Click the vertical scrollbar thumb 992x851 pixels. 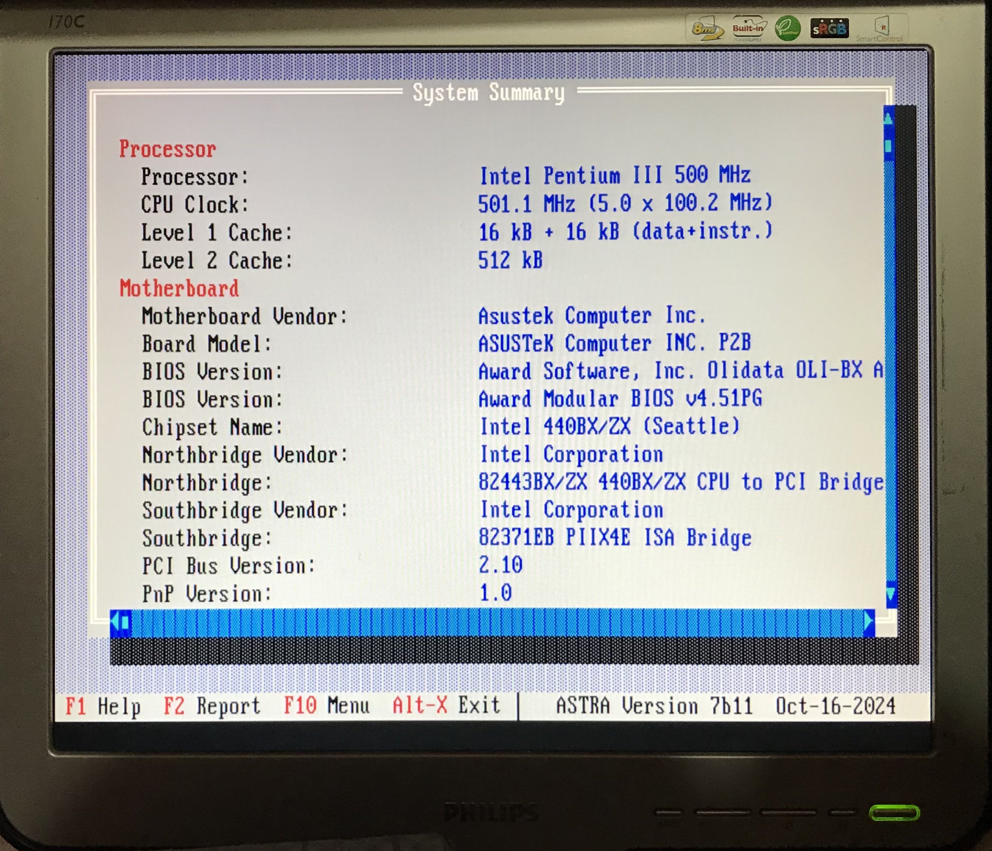click(888, 146)
